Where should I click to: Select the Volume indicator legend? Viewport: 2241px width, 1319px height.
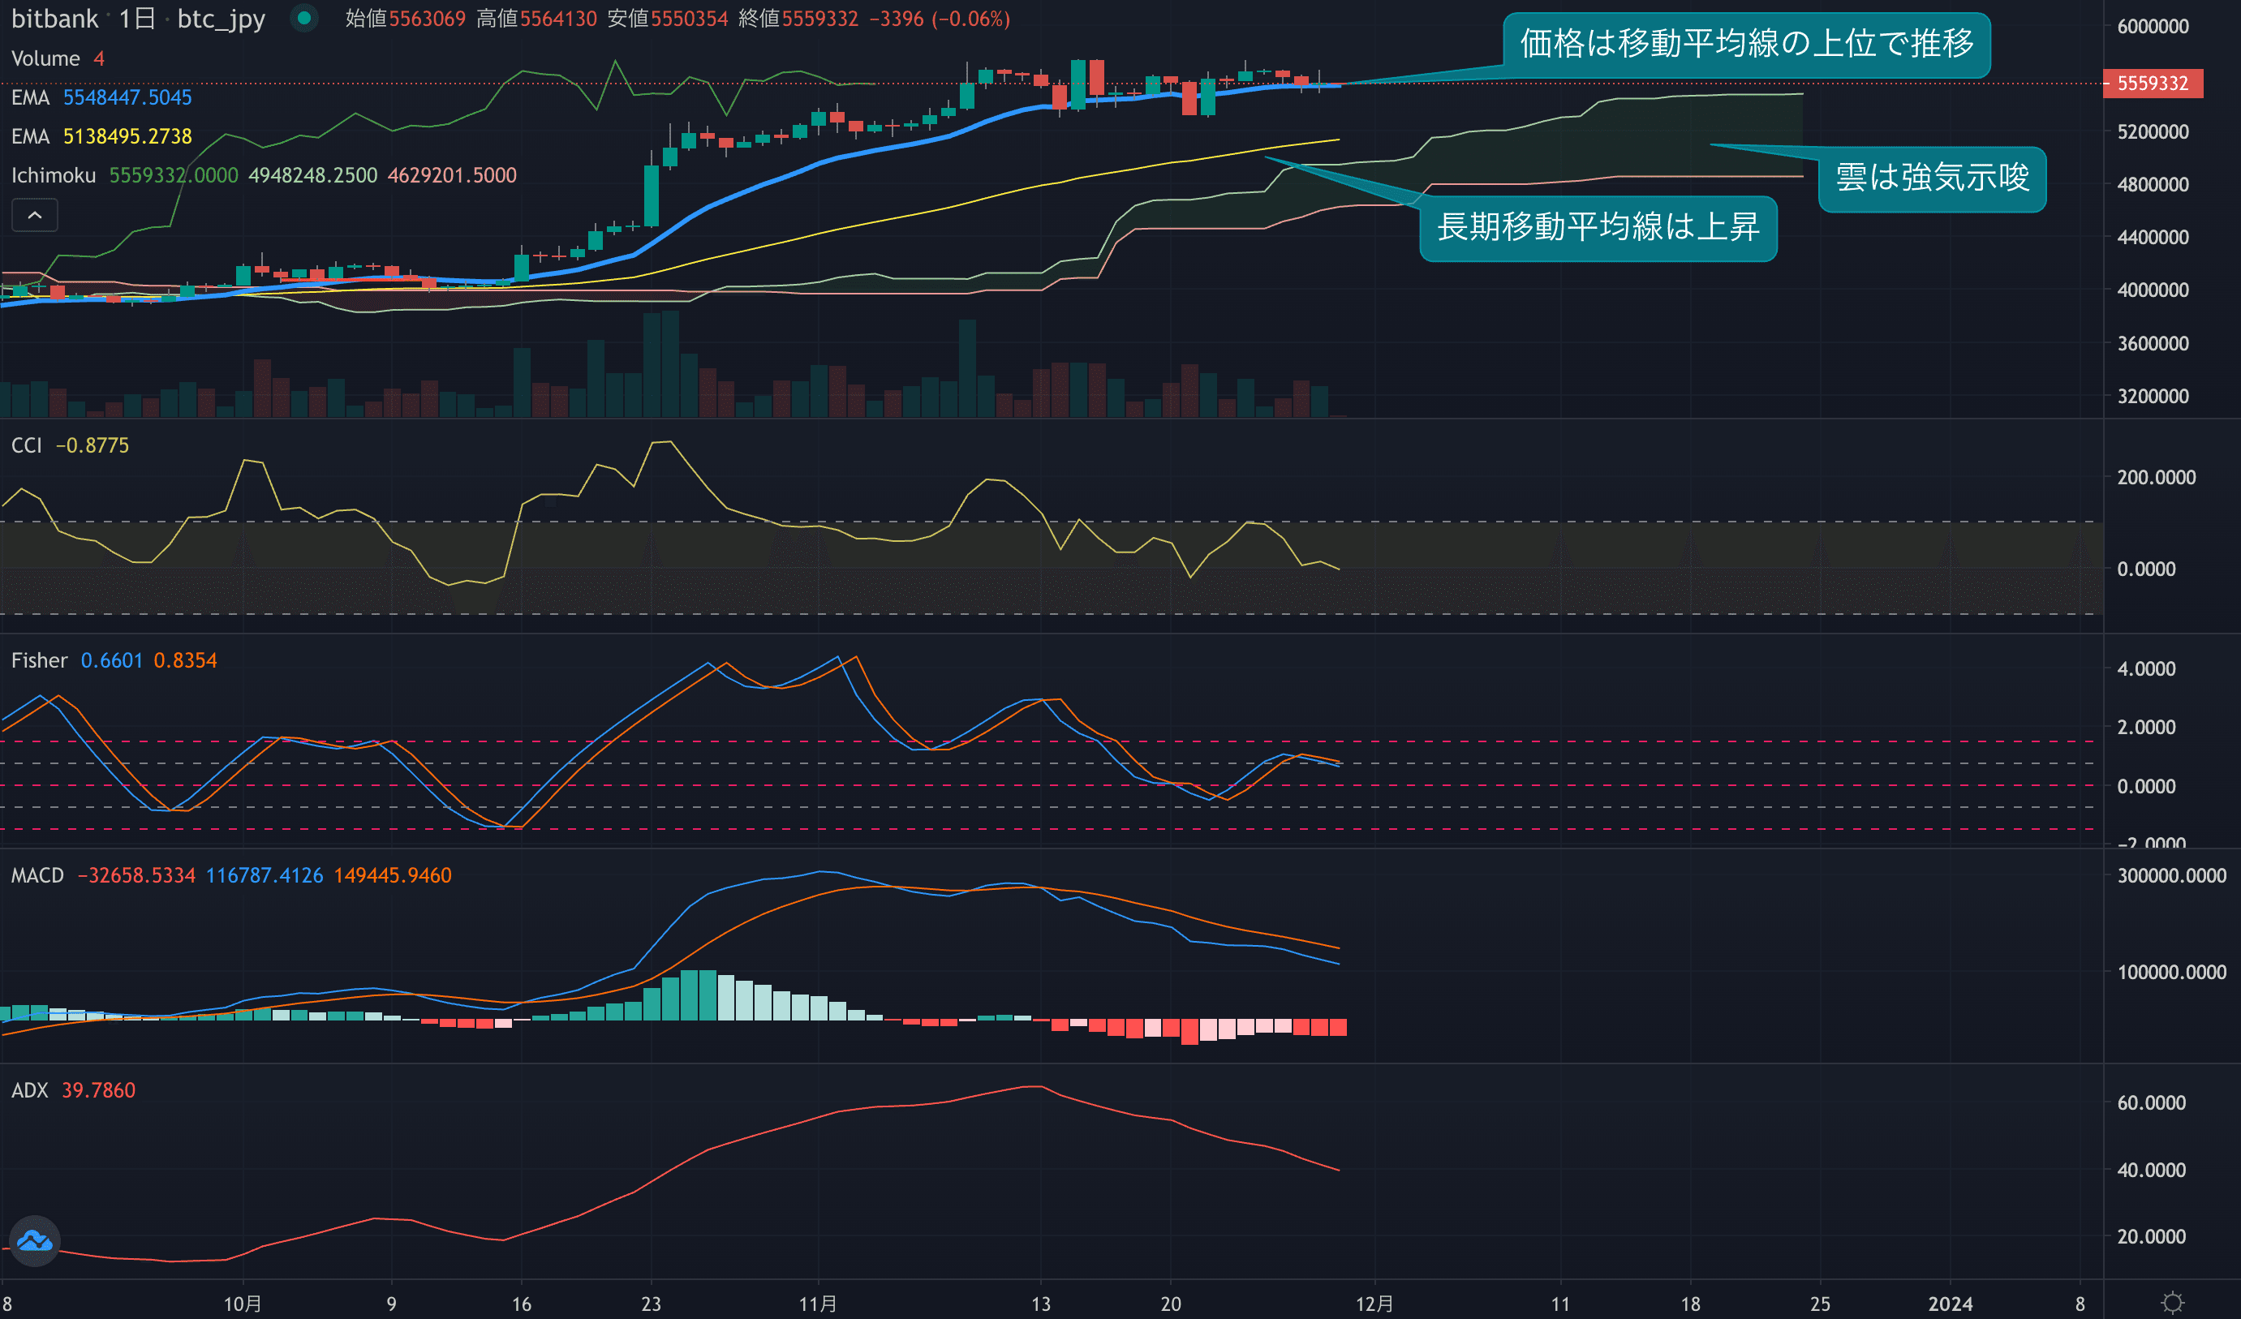[x=45, y=58]
